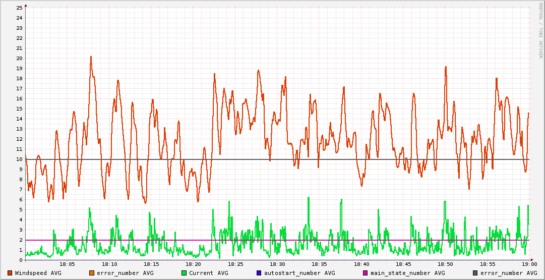
Task: Click the 18:30 time axis label
Action: 277,264
